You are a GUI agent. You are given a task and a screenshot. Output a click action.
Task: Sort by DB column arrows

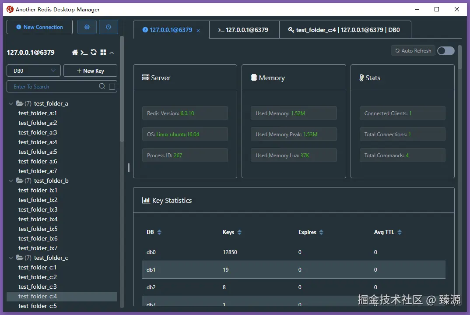159,232
